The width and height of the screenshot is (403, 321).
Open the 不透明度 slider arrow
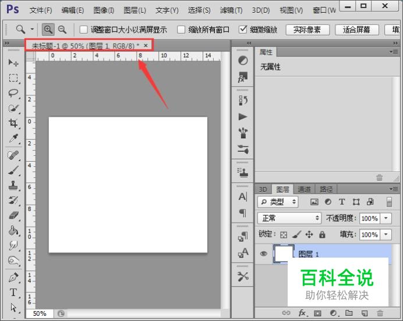386,219
